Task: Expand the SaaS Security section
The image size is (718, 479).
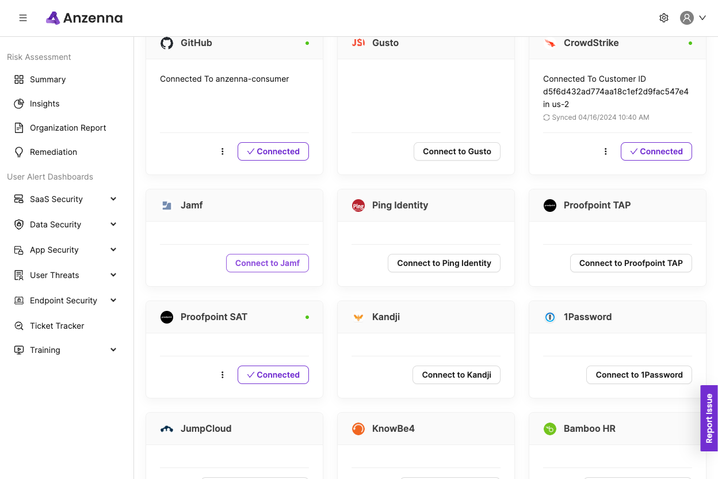Action: [x=113, y=199]
